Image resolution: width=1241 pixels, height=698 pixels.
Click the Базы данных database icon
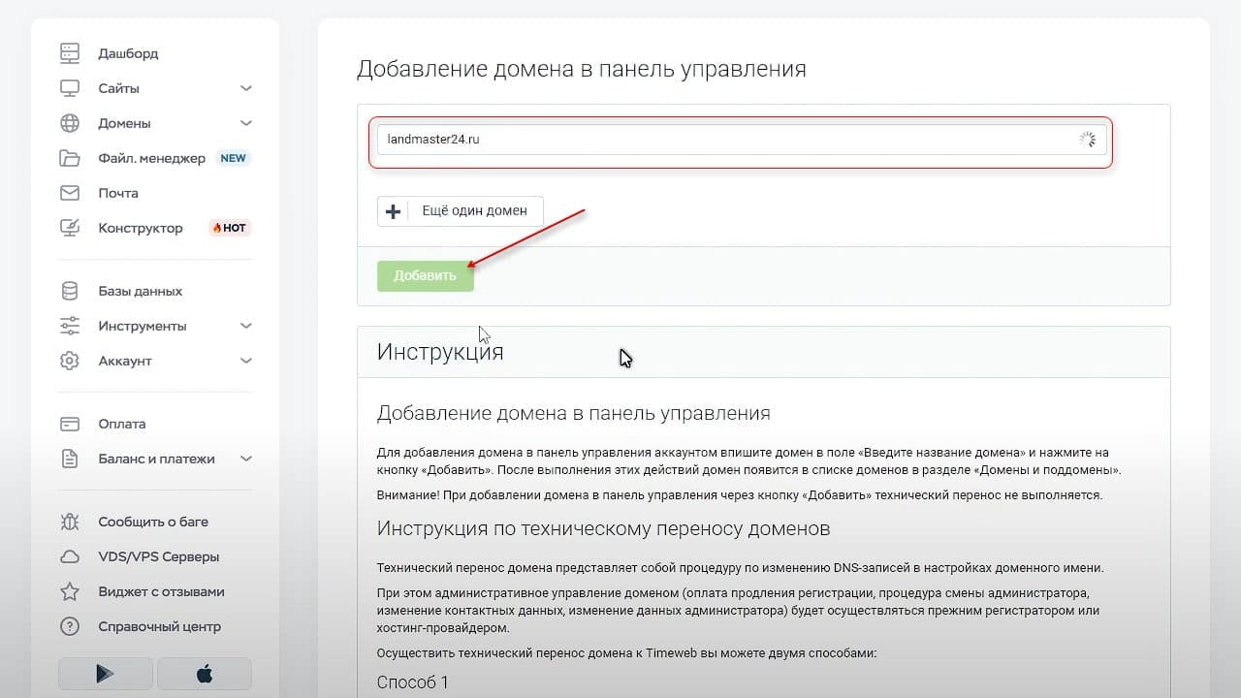coord(70,291)
